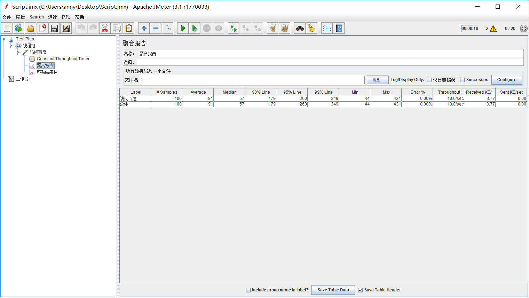The image size is (529, 298).
Task: Collapse the Test Plan tree node
Action: point(4,39)
